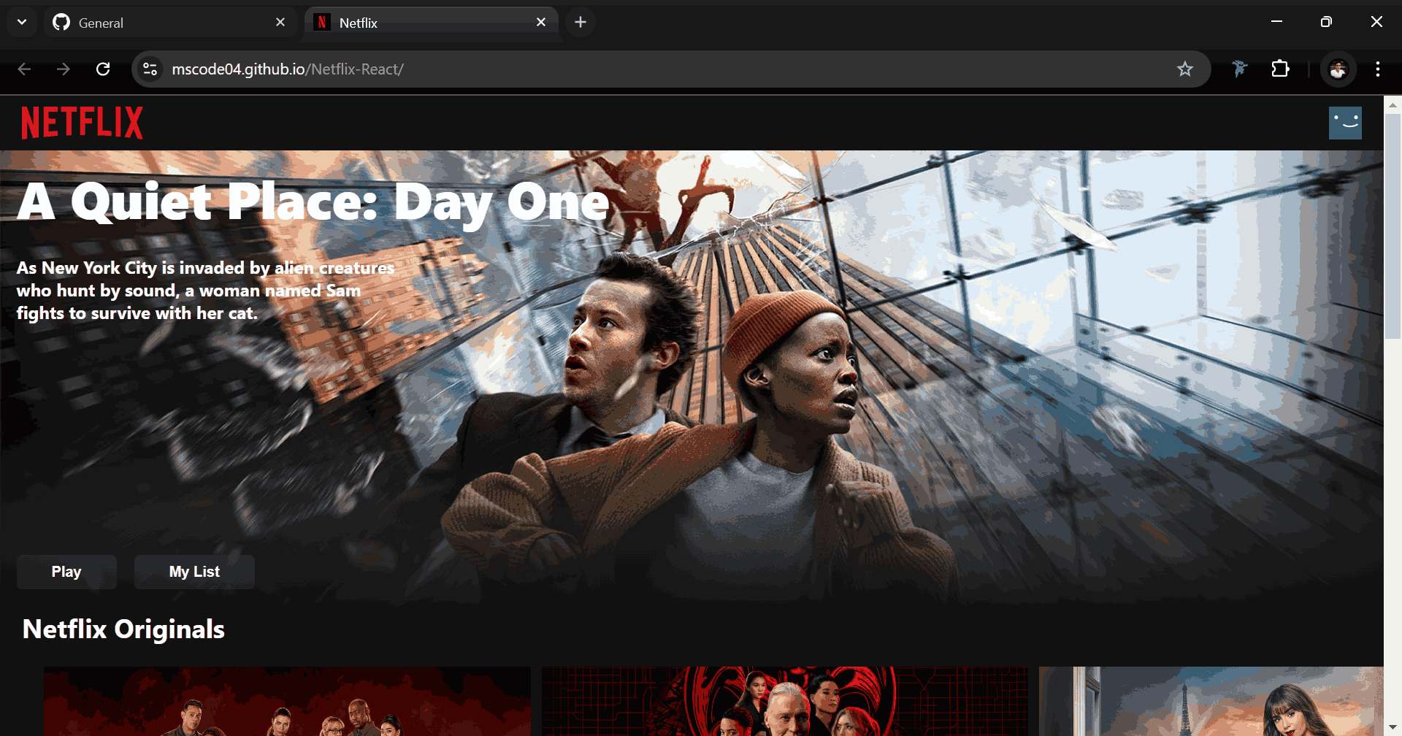Open the Eiffel Tower Originals poster
Image resolution: width=1402 pixels, height=736 pixels.
pyautogui.click(x=1211, y=701)
